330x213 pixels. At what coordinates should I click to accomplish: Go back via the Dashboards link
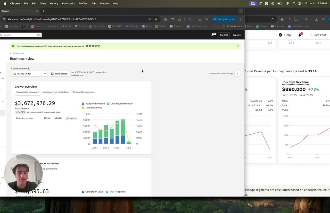17,53
